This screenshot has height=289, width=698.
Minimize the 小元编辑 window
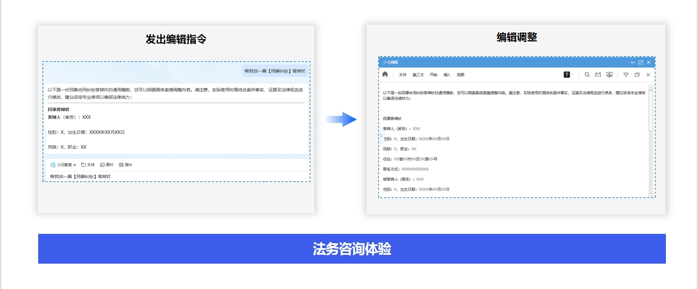tap(633, 62)
